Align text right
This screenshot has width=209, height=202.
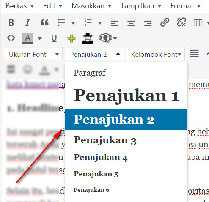[148, 22]
